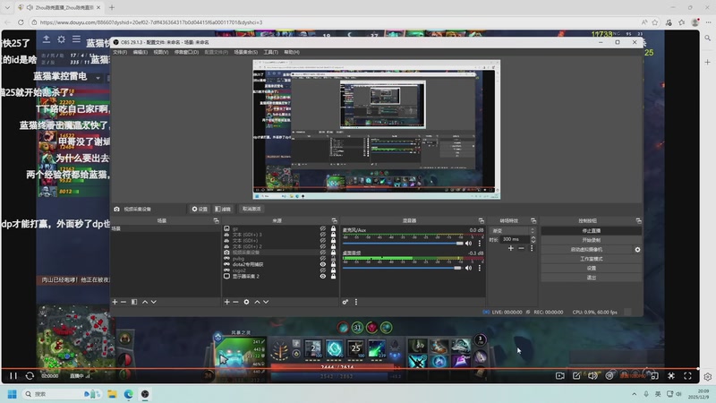Open 文件(F) menu in OBS
Viewport: 716px width, 403px height.
click(x=120, y=52)
